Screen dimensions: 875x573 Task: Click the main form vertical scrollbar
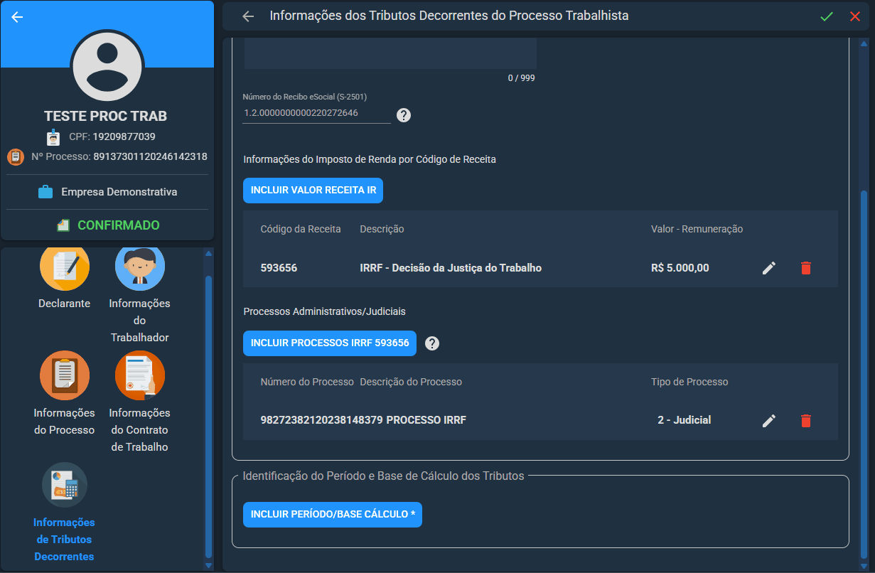pyautogui.click(x=864, y=375)
